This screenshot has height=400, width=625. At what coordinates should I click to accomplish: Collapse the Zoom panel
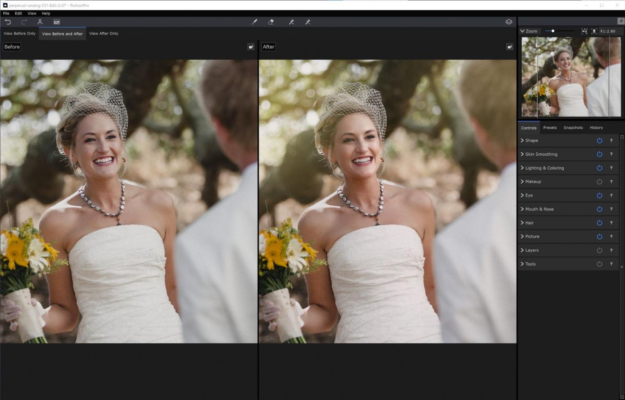(523, 31)
